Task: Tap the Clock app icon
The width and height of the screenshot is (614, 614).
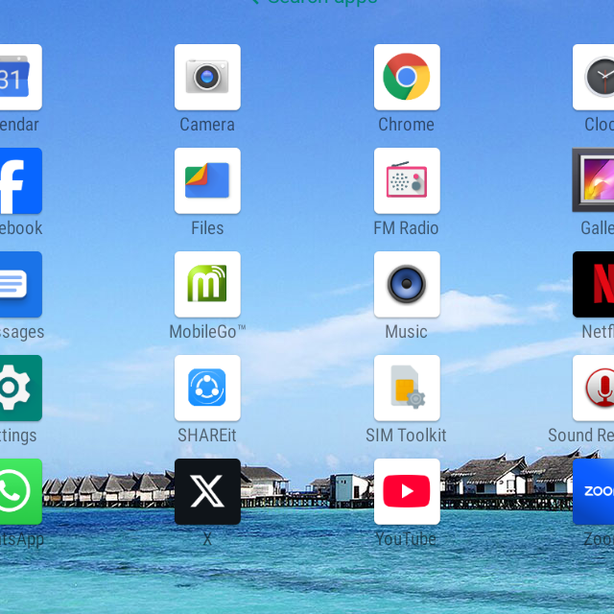Action: click(595, 77)
